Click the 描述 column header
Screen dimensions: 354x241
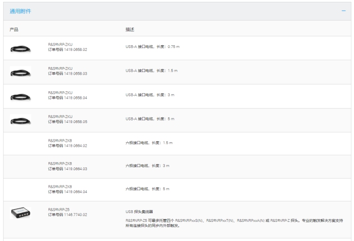click(130, 29)
